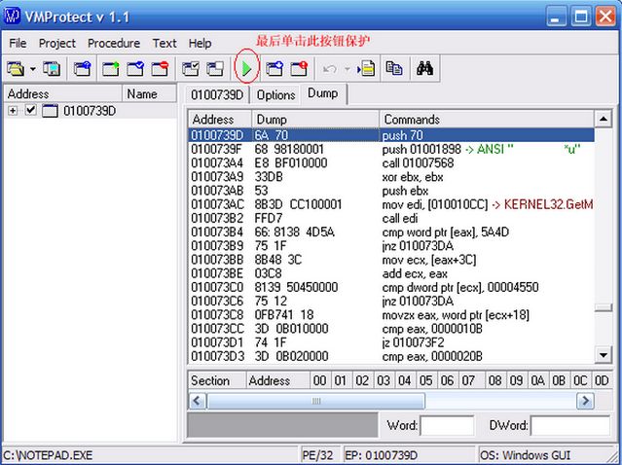Click the green play protect button
The height and width of the screenshot is (465, 622).
248,68
